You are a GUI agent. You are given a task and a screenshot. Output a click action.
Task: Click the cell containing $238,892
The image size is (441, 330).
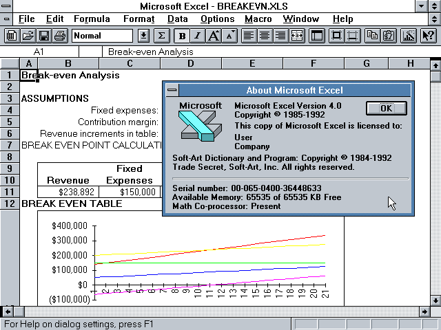pos(68,192)
